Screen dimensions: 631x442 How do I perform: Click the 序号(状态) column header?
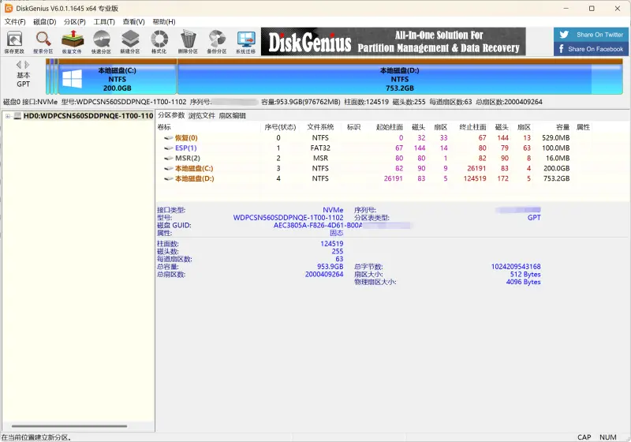(280, 127)
